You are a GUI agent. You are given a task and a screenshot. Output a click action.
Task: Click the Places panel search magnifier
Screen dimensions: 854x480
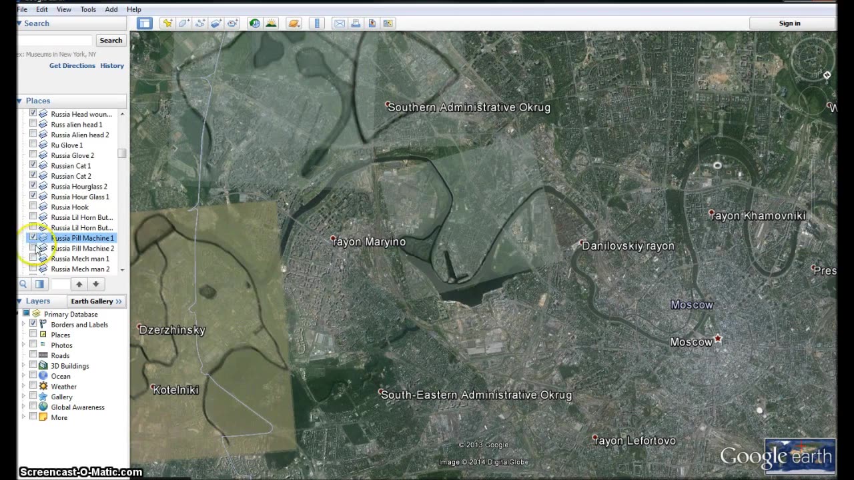tap(23, 284)
